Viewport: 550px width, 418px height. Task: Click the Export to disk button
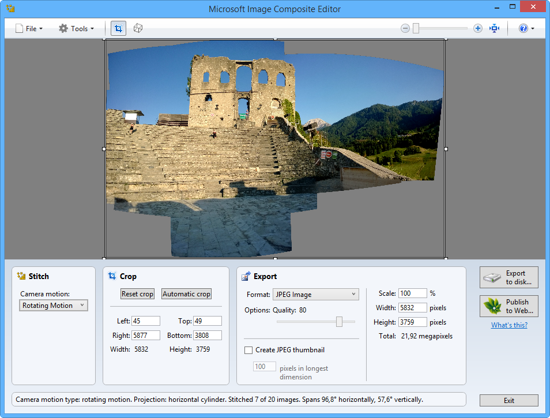508,277
